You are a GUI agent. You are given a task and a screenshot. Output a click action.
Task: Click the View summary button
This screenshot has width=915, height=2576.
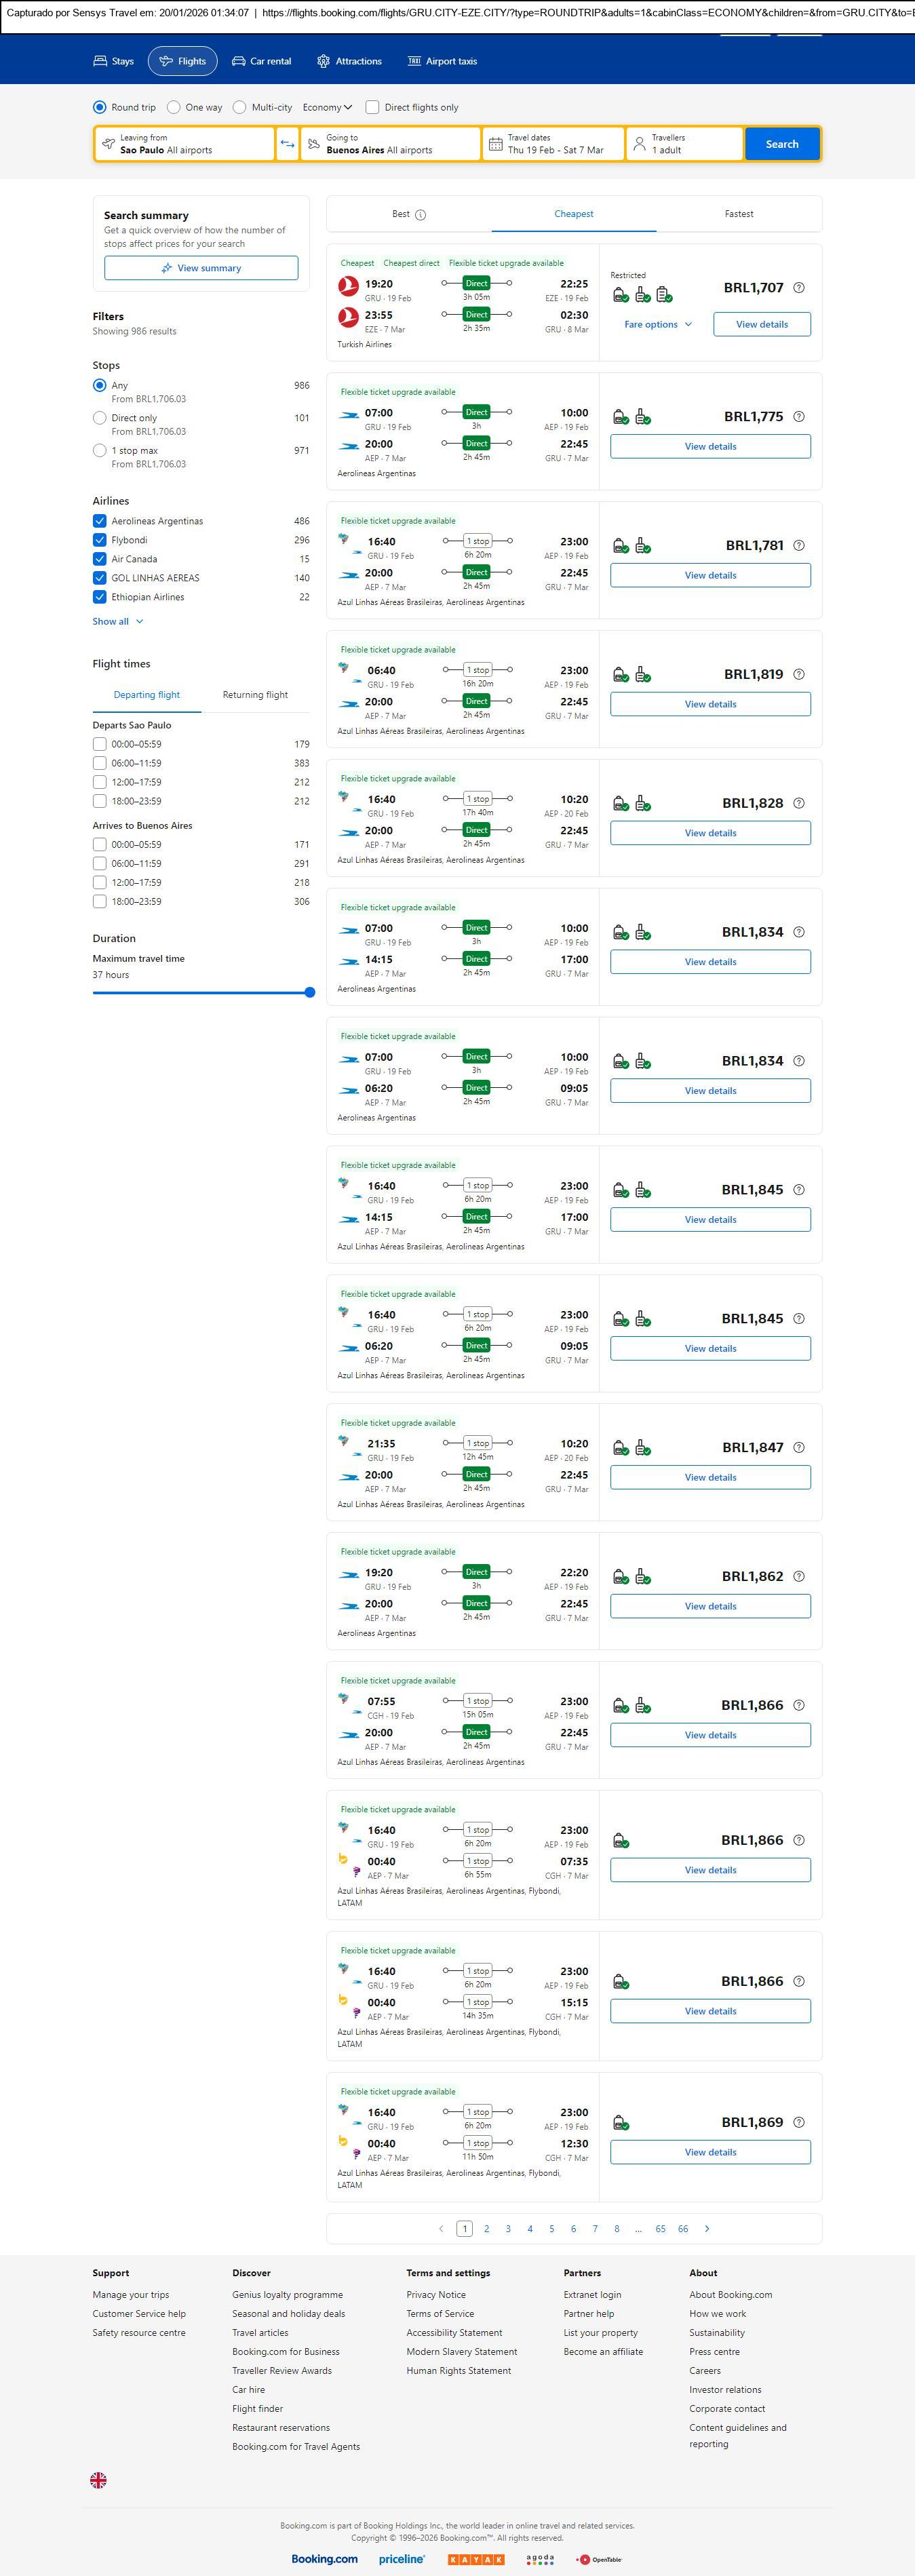pyautogui.click(x=201, y=268)
